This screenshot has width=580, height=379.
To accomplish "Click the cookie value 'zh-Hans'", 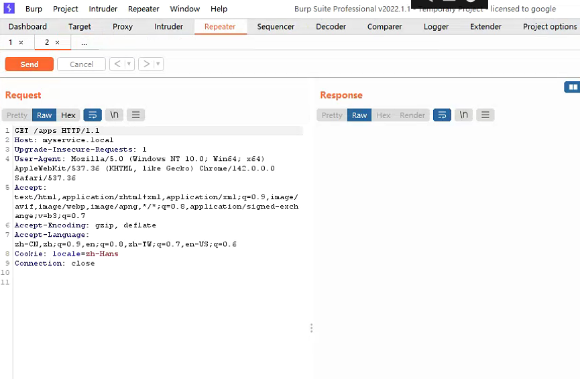I will 102,254.
